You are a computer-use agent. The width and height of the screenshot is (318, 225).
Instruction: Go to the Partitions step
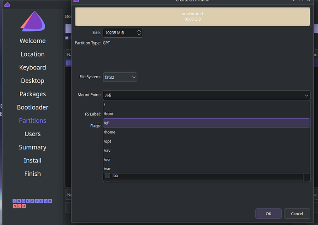(x=33, y=121)
